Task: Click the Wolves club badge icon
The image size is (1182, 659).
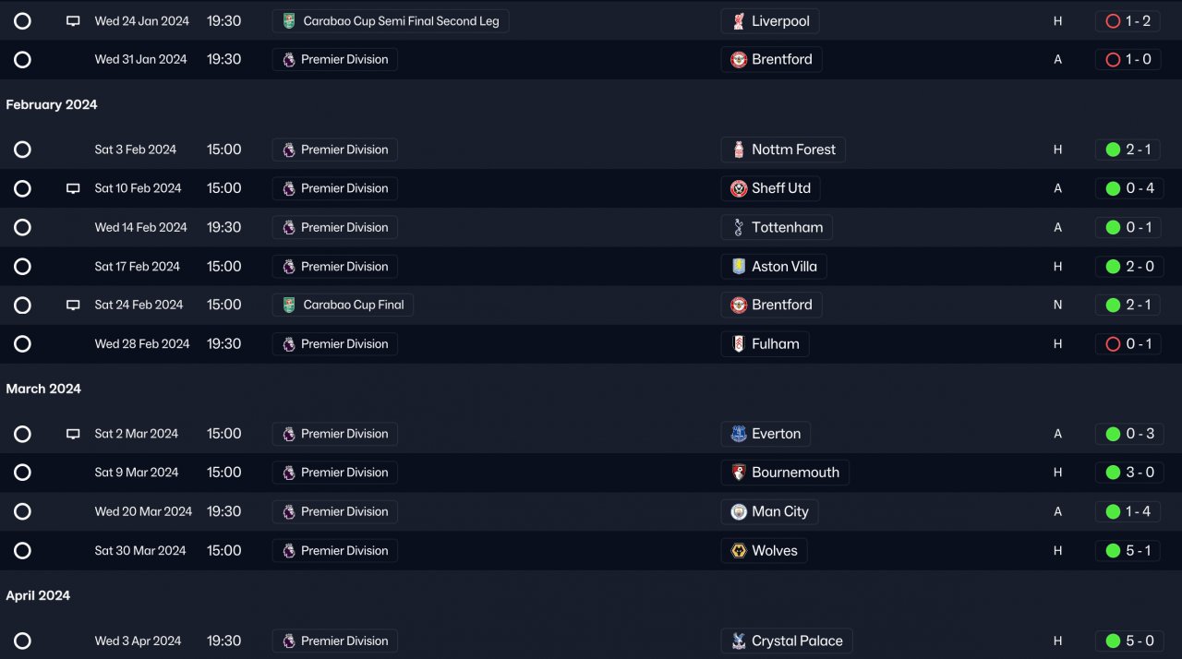Action: (739, 551)
